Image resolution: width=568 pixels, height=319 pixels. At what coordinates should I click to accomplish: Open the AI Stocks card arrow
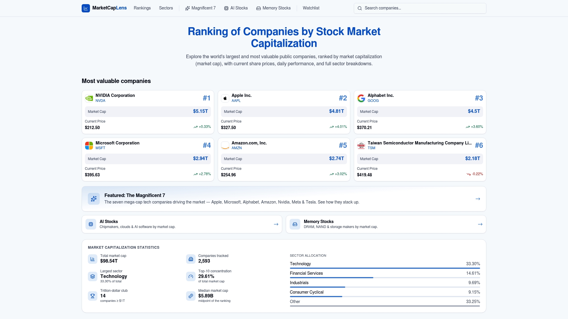coord(276,224)
